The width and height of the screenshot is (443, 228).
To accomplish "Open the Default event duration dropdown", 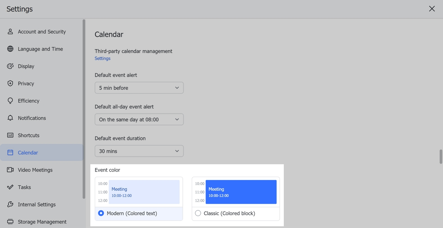I will click(139, 151).
